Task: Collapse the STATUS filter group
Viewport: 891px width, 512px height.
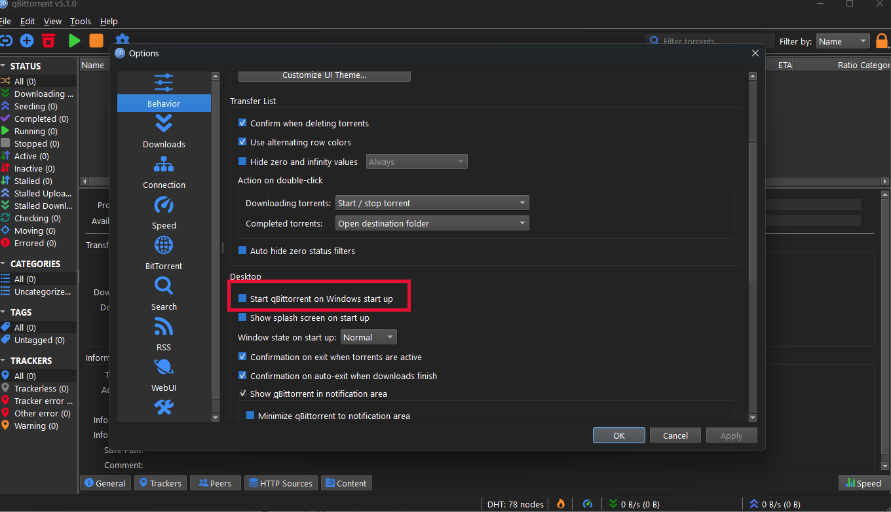Action: point(3,66)
